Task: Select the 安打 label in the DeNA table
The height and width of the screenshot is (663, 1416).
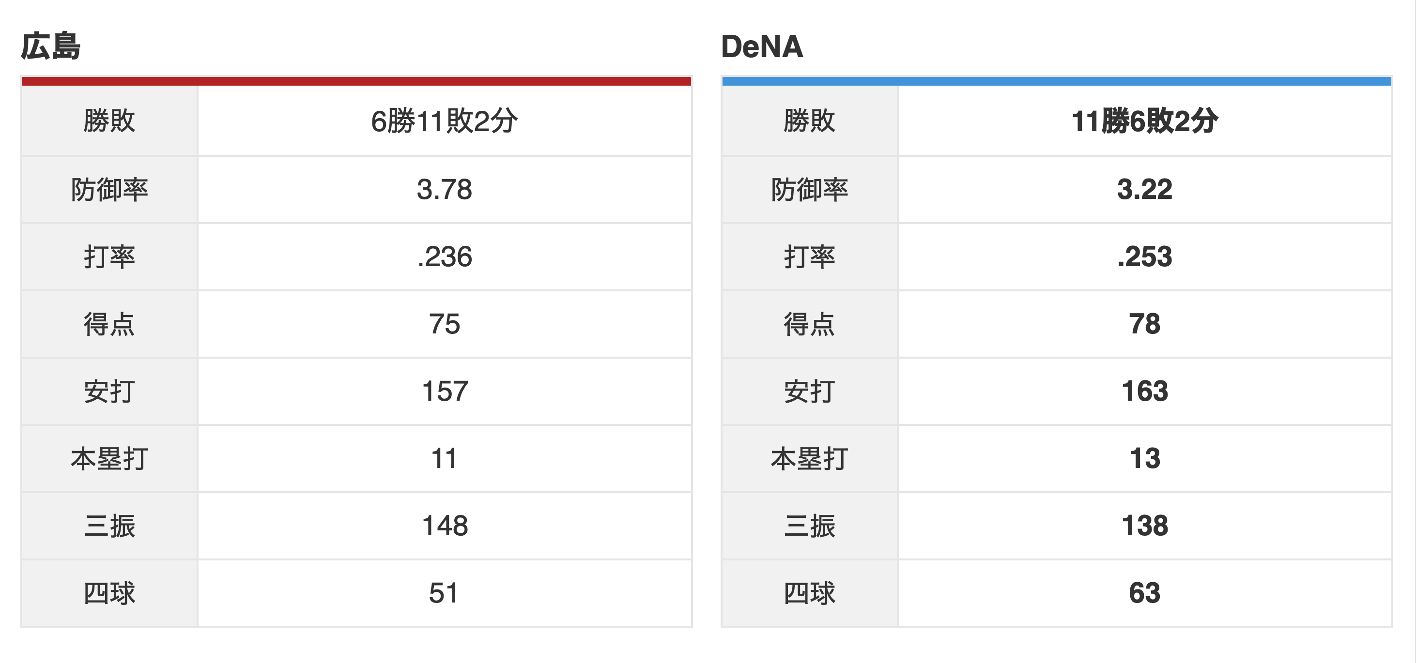Action: coord(810,392)
